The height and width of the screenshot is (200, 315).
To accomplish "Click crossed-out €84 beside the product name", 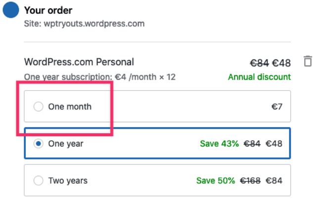I will coord(259,63).
